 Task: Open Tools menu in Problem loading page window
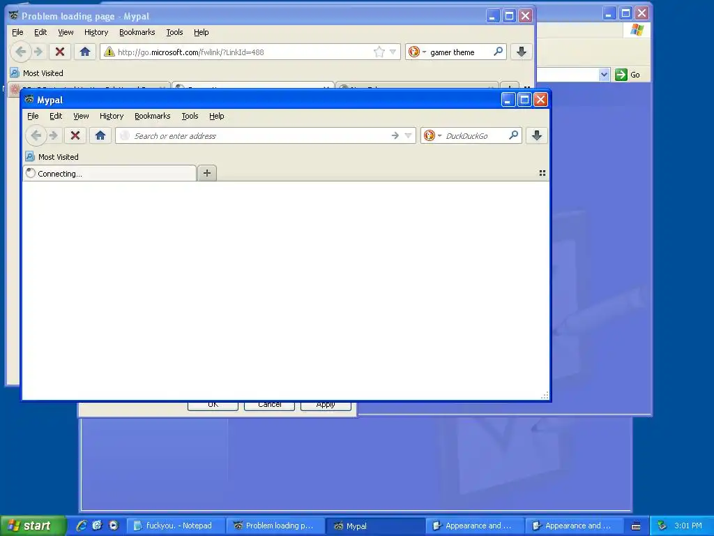tap(174, 32)
